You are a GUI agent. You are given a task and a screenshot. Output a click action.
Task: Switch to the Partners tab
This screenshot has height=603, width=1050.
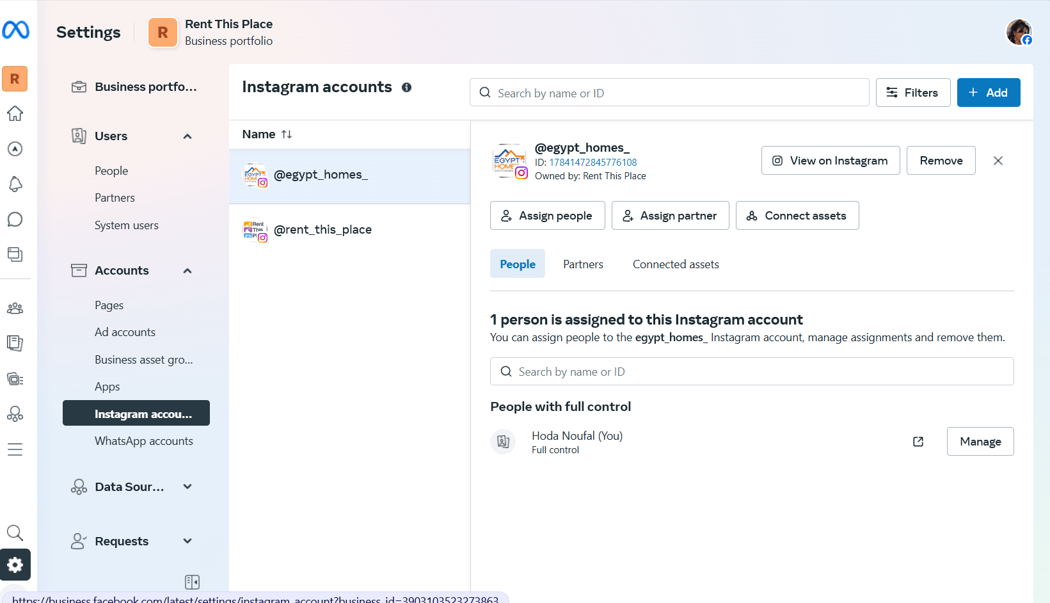click(x=583, y=264)
